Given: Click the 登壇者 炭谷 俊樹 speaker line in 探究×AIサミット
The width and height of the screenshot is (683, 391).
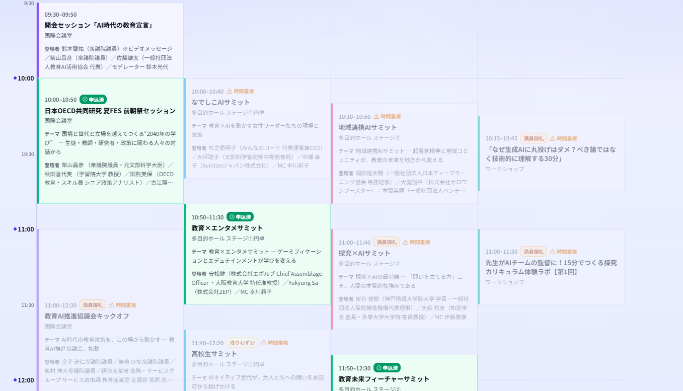Looking at the screenshot, I should coord(404,308).
